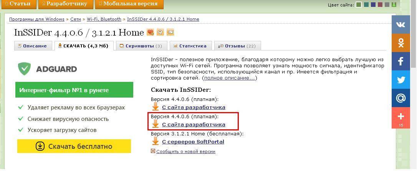Click Интернет-фильтр №1 в рунете banner
The height and width of the screenshot is (171, 417).
[x=74, y=90]
